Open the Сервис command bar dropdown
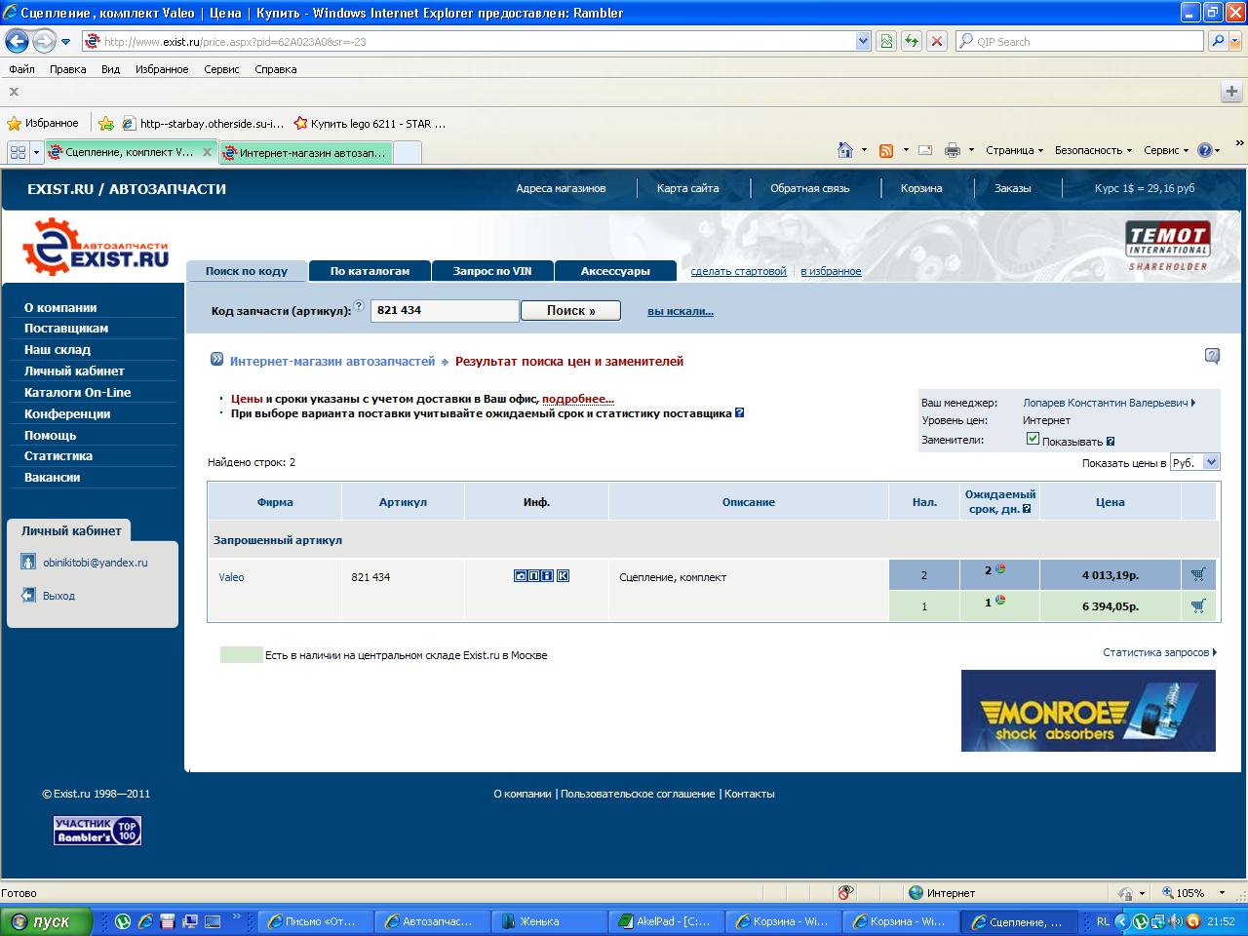This screenshot has width=1248, height=936. point(1166,150)
